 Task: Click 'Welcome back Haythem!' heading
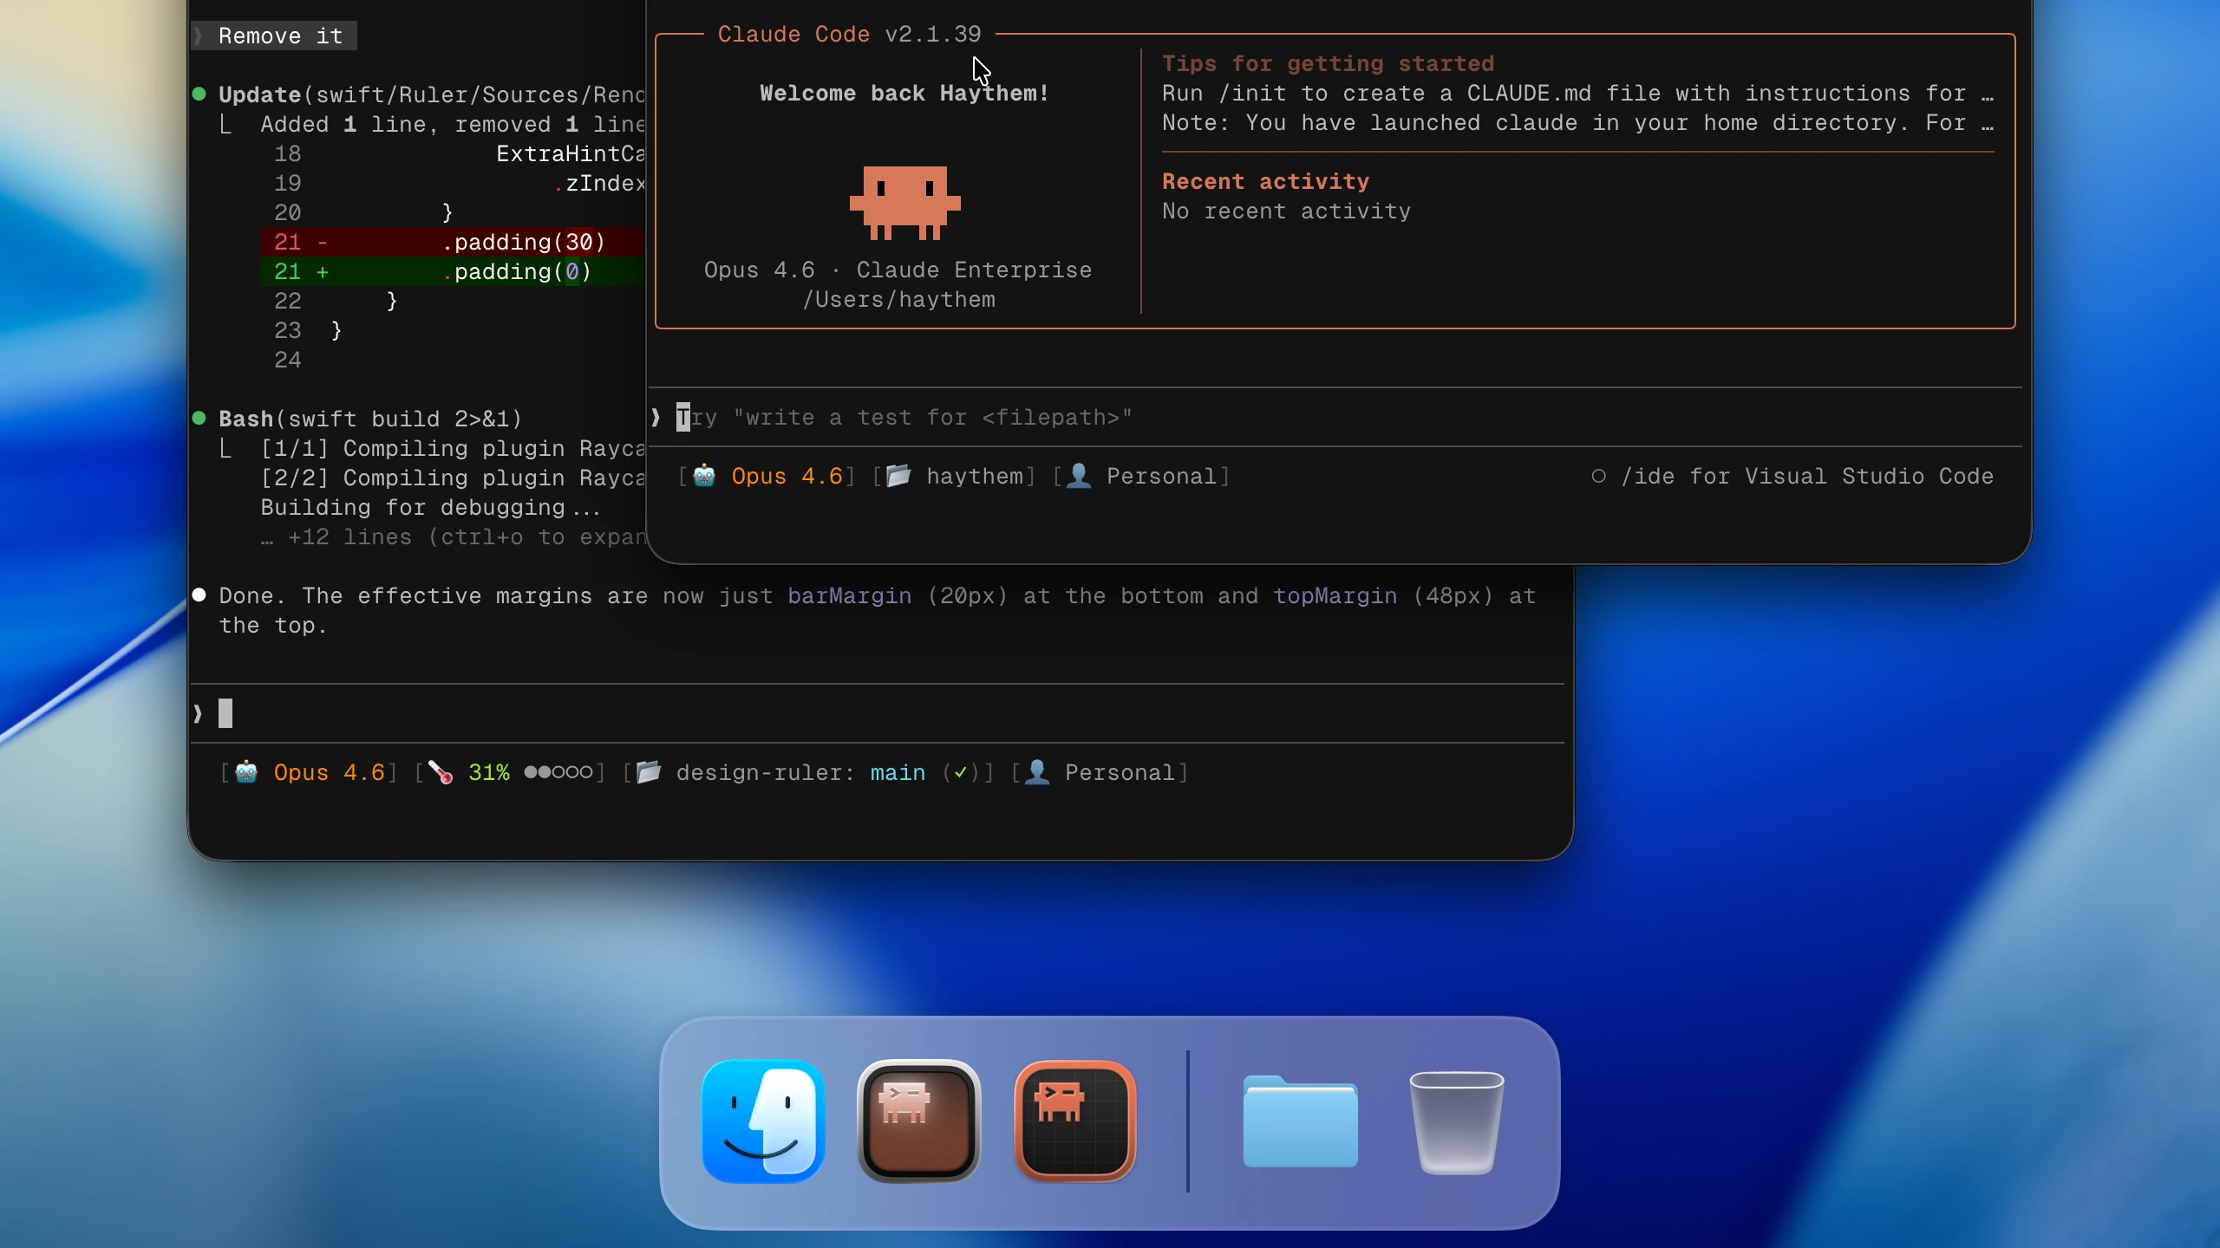tap(904, 93)
